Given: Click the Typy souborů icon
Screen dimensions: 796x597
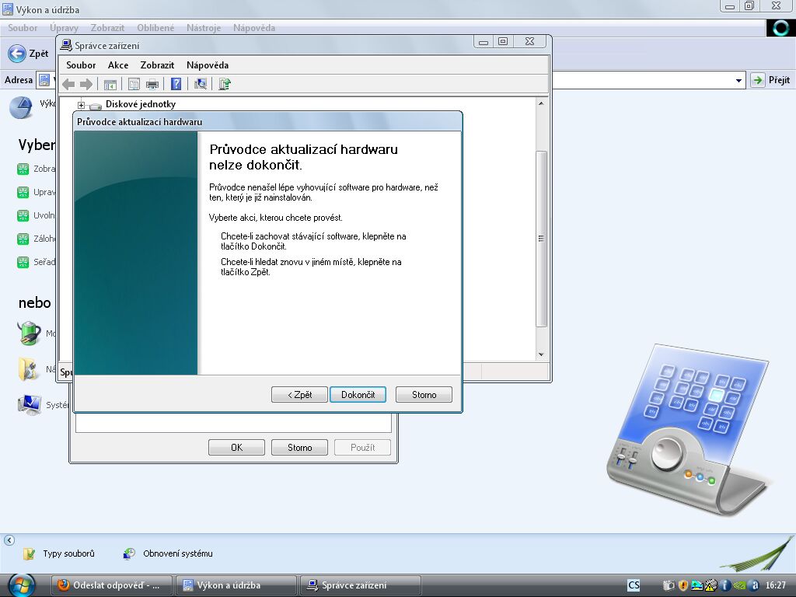Looking at the screenshot, I should pos(30,553).
